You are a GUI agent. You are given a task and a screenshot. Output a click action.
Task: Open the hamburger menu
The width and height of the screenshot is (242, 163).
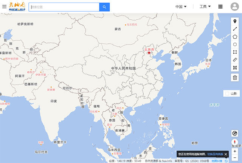click(x=5, y=7)
